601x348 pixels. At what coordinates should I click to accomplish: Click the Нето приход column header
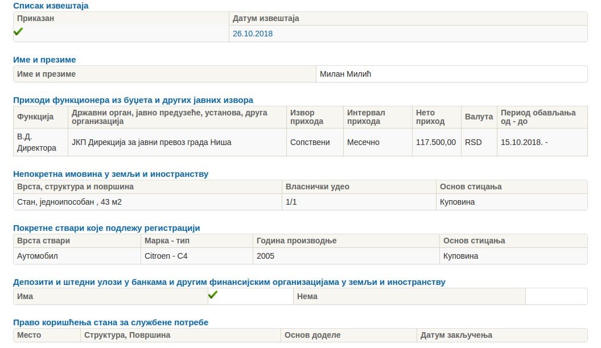[430, 117]
